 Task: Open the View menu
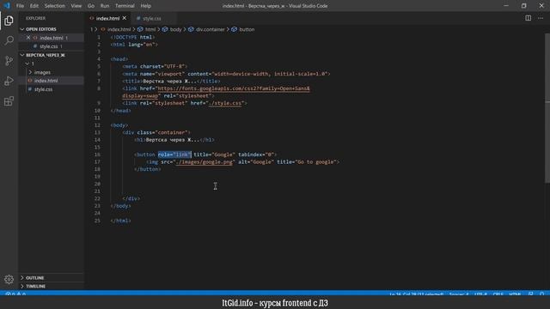point(76,6)
